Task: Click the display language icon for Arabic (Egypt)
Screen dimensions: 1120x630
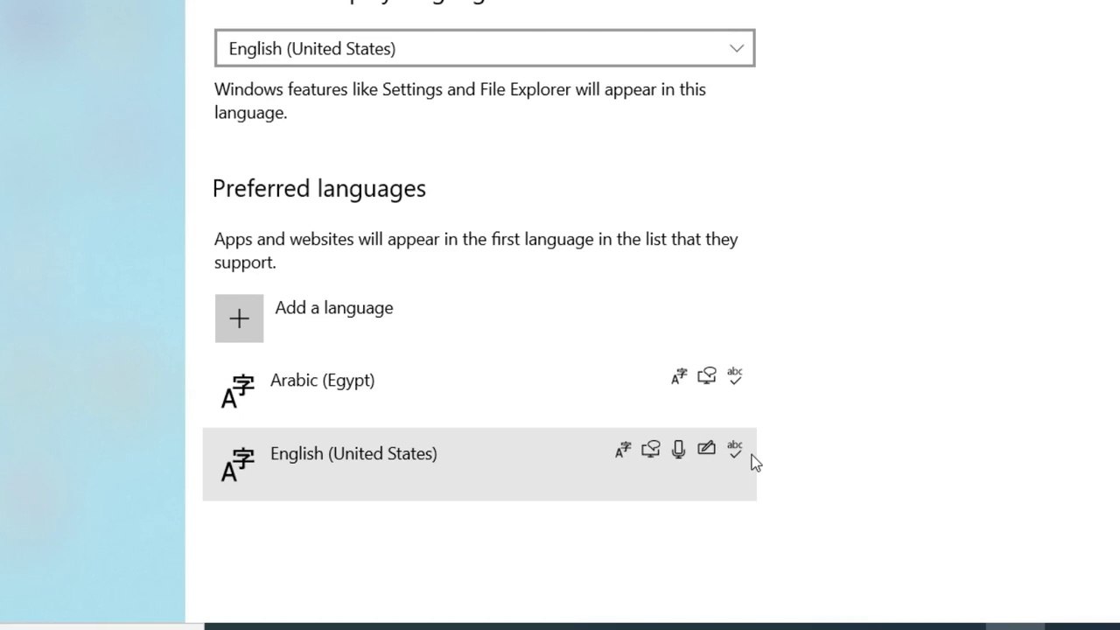Action: (x=679, y=376)
